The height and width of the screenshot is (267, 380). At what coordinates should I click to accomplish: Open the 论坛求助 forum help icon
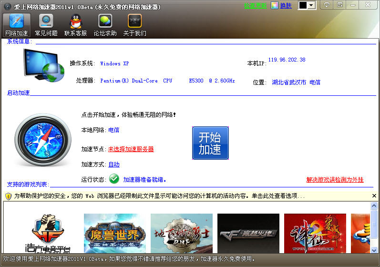tap(105, 25)
